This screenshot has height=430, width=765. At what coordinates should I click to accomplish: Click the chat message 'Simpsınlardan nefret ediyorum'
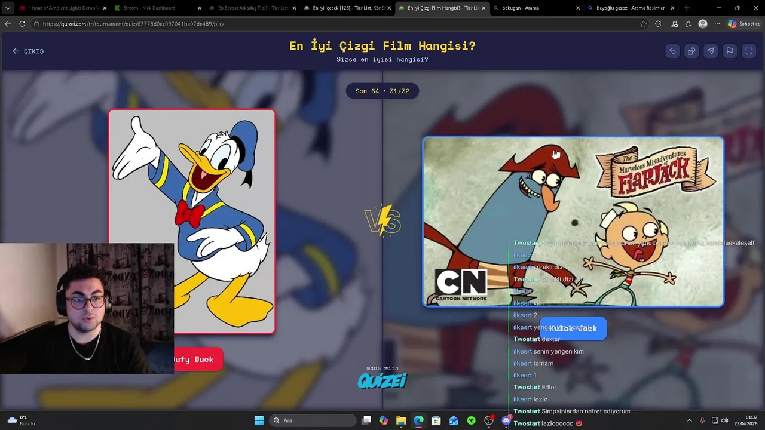click(x=586, y=411)
